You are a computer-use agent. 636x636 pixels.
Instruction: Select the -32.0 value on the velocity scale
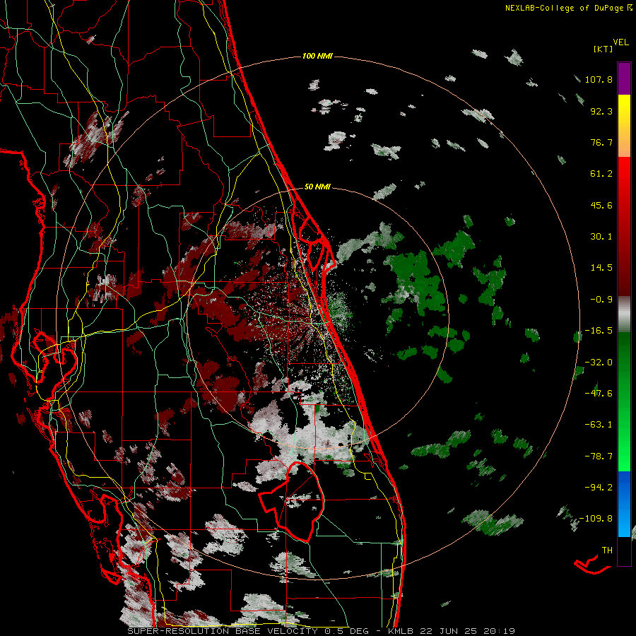(599, 363)
